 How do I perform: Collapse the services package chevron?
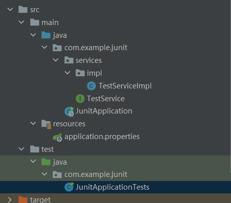56,60
